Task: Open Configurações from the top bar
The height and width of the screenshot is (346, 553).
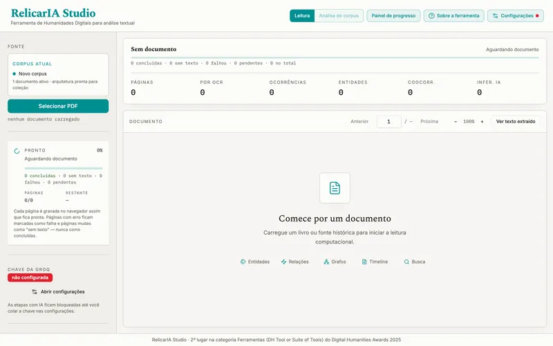Action: click(515, 16)
